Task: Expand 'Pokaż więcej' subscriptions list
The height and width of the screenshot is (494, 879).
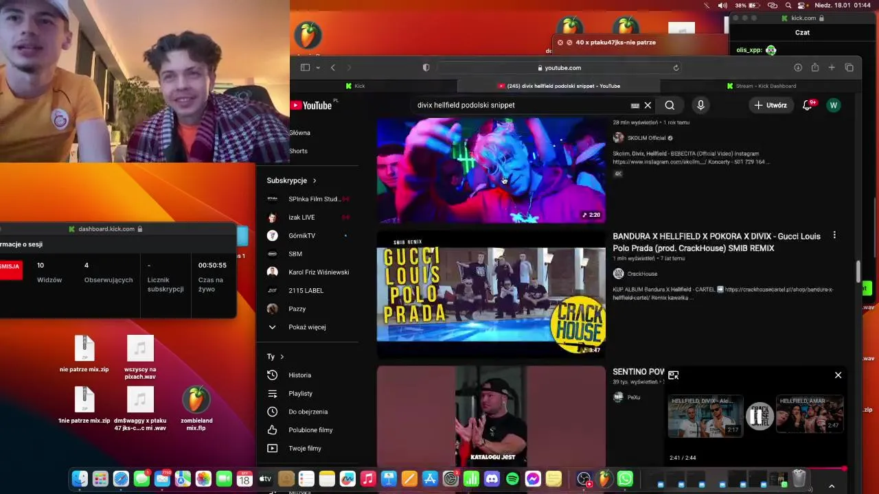Action: [x=307, y=327]
